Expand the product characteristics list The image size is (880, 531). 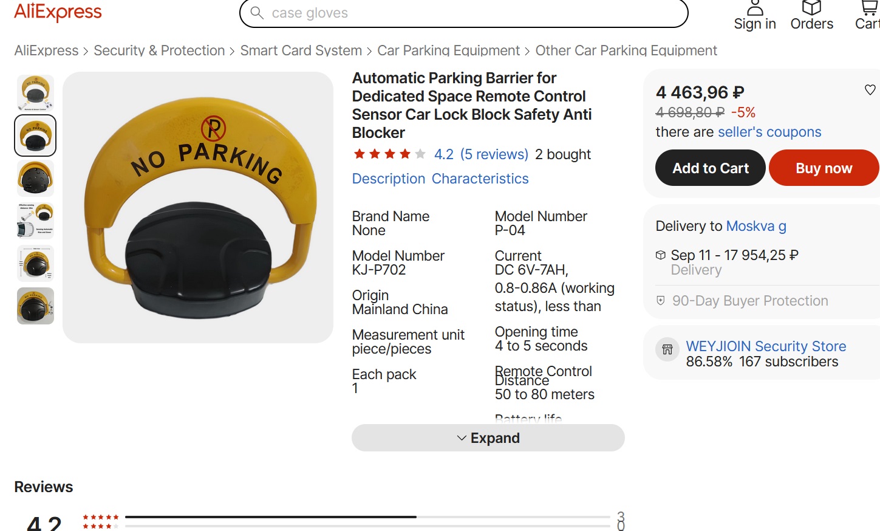(488, 438)
